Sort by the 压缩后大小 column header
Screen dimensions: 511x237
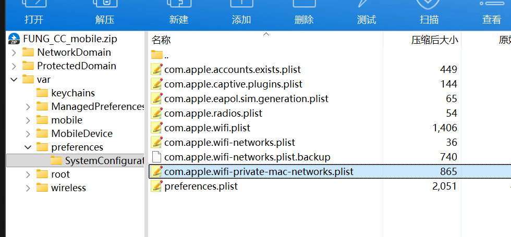[434, 41]
